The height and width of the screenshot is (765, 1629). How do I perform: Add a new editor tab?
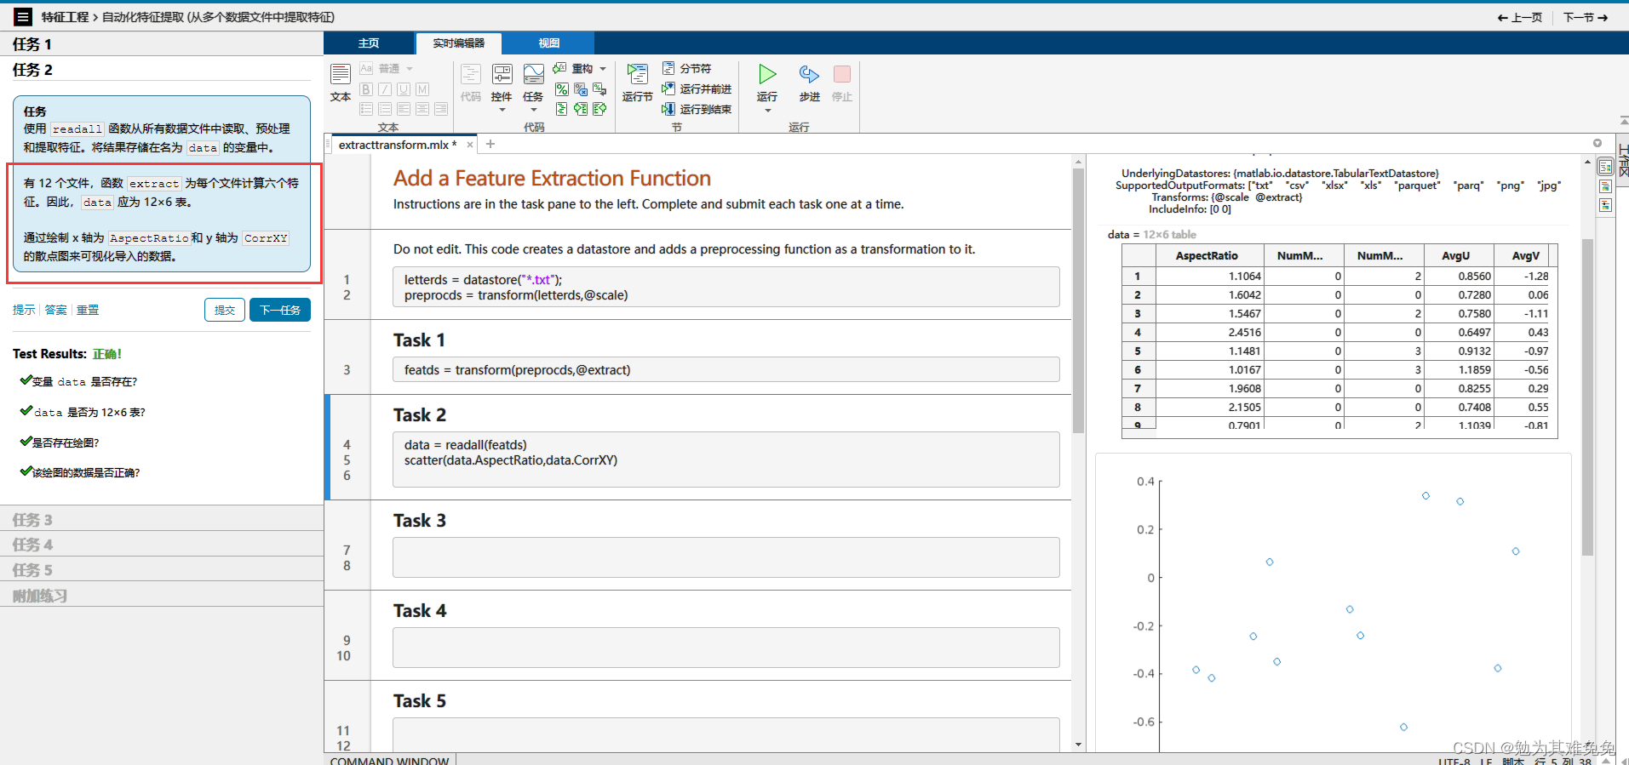pyautogui.click(x=490, y=145)
